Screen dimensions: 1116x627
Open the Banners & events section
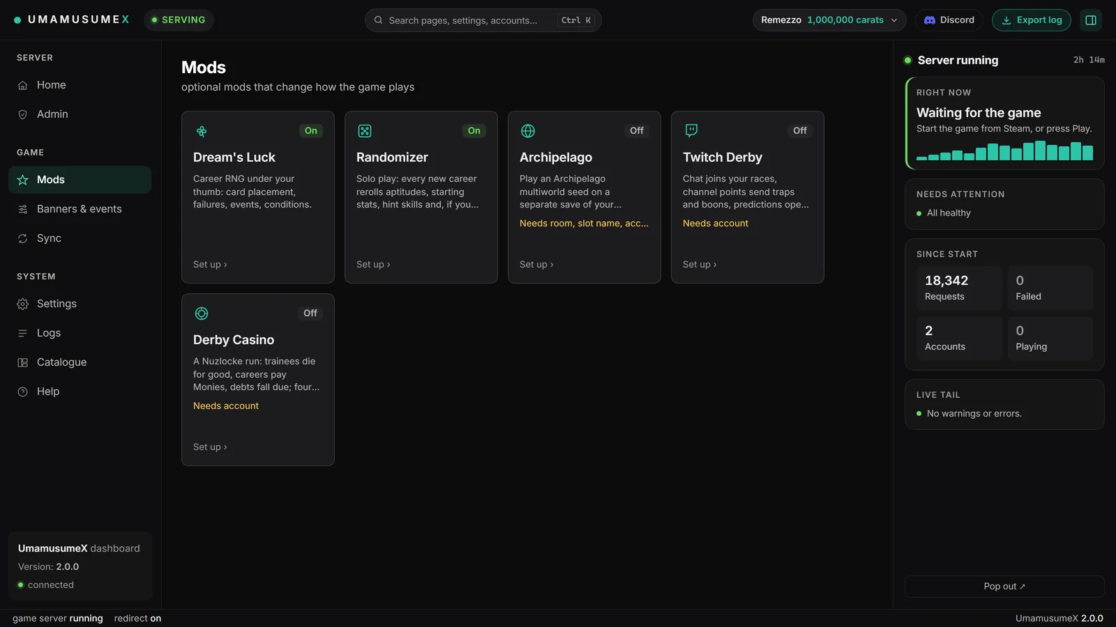[x=80, y=209]
